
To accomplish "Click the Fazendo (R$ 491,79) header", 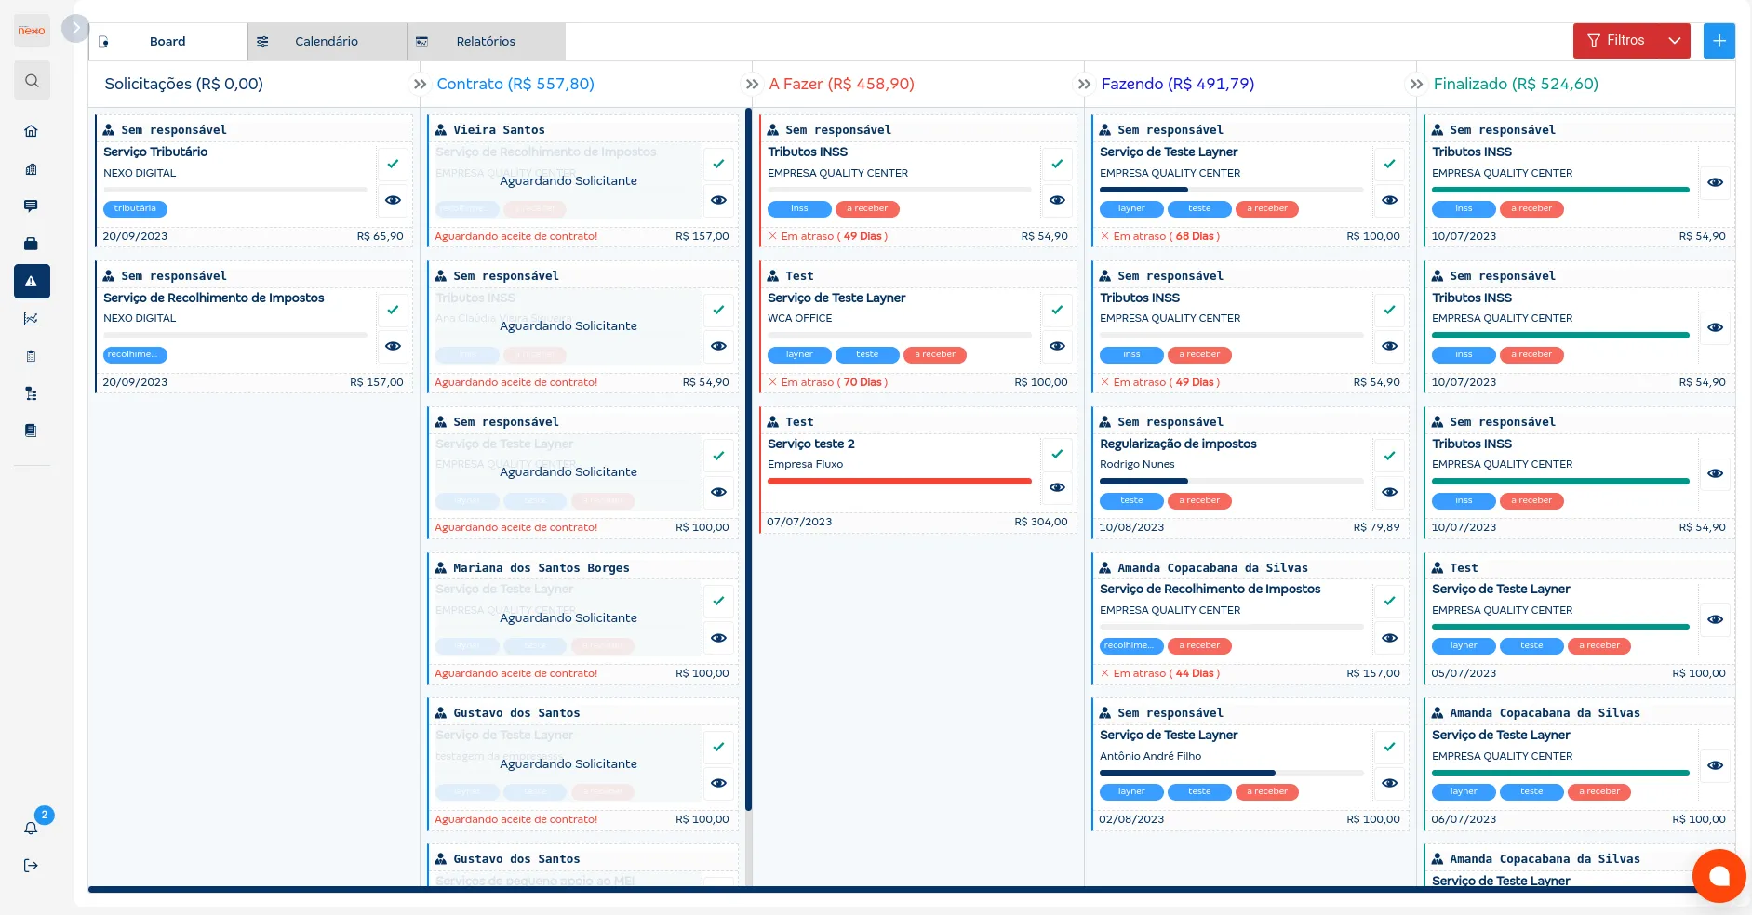I will [1178, 85].
